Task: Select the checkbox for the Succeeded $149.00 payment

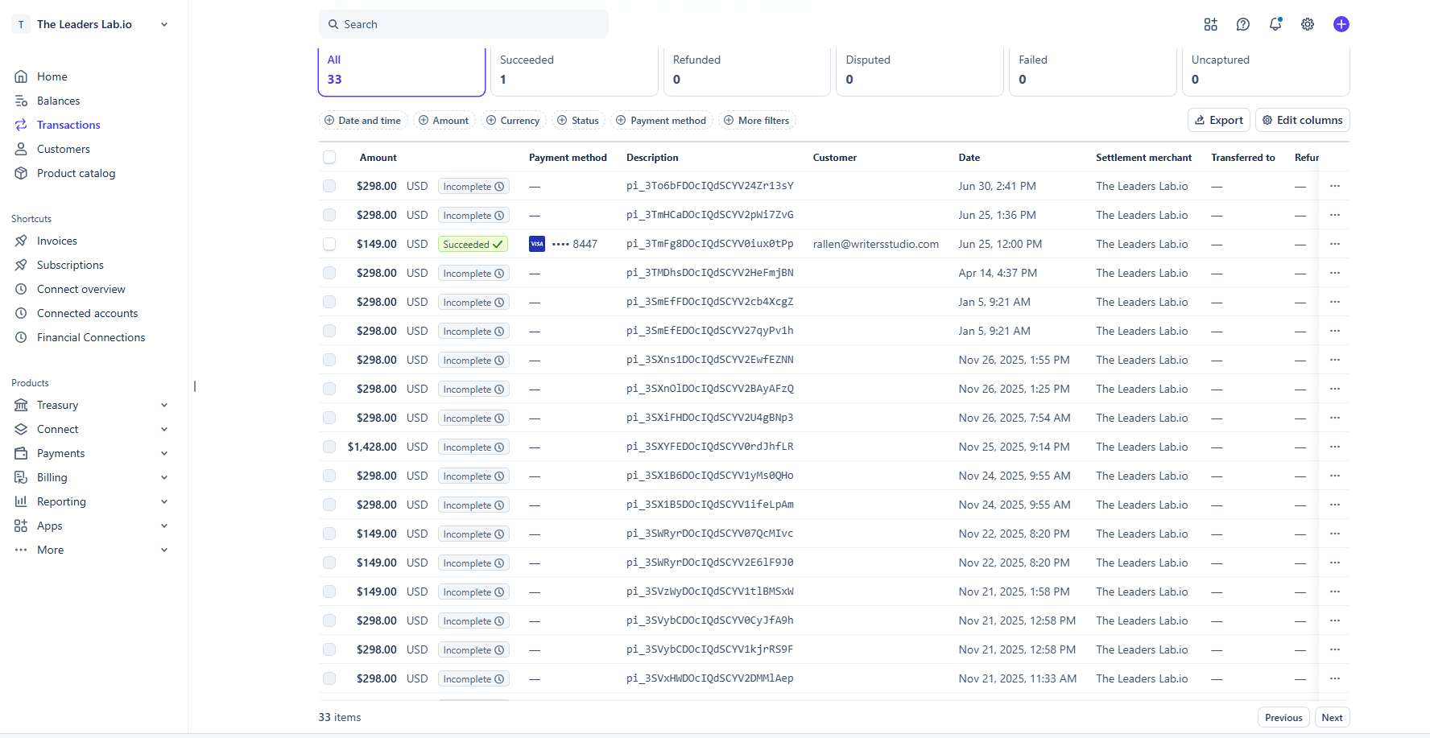Action: tap(329, 244)
